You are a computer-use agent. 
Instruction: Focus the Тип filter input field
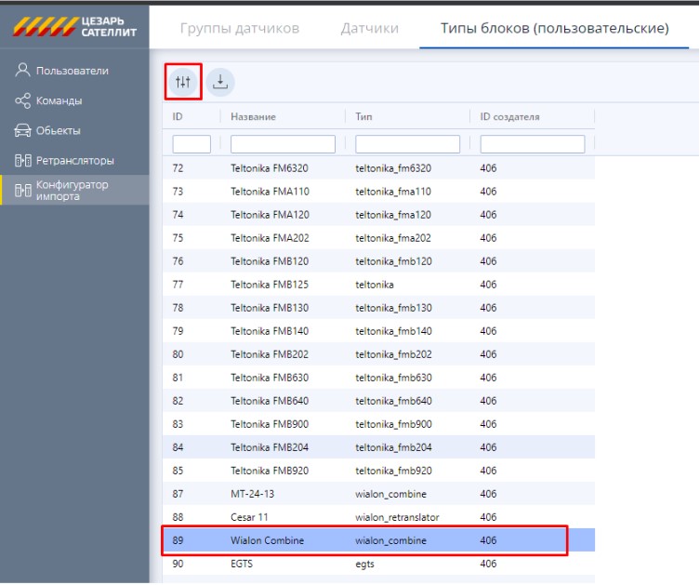pyautogui.click(x=407, y=144)
